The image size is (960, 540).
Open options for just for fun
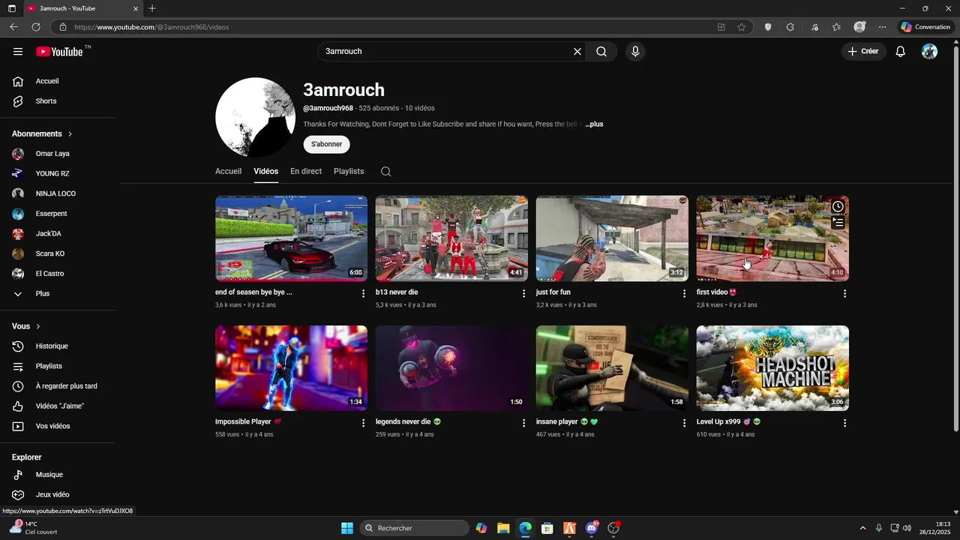pyautogui.click(x=684, y=293)
